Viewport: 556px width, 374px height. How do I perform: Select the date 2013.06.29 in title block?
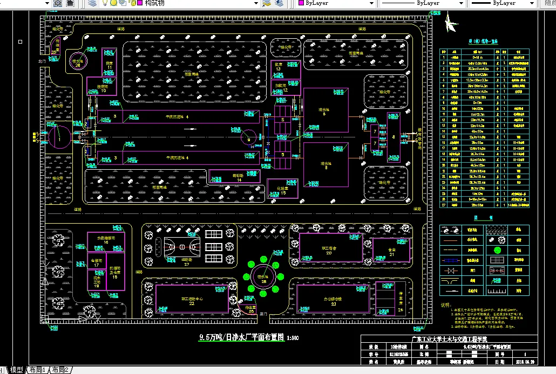click(525, 362)
